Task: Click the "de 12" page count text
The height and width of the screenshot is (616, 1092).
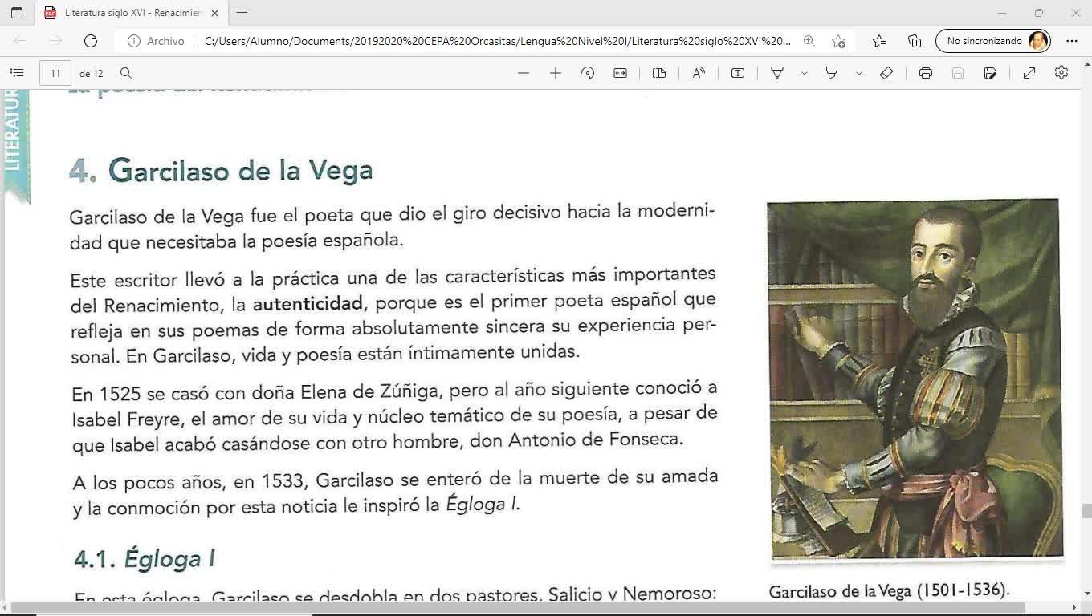Action: pos(92,74)
